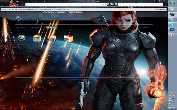Click the search magnifier icon

[x=119, y=5]
